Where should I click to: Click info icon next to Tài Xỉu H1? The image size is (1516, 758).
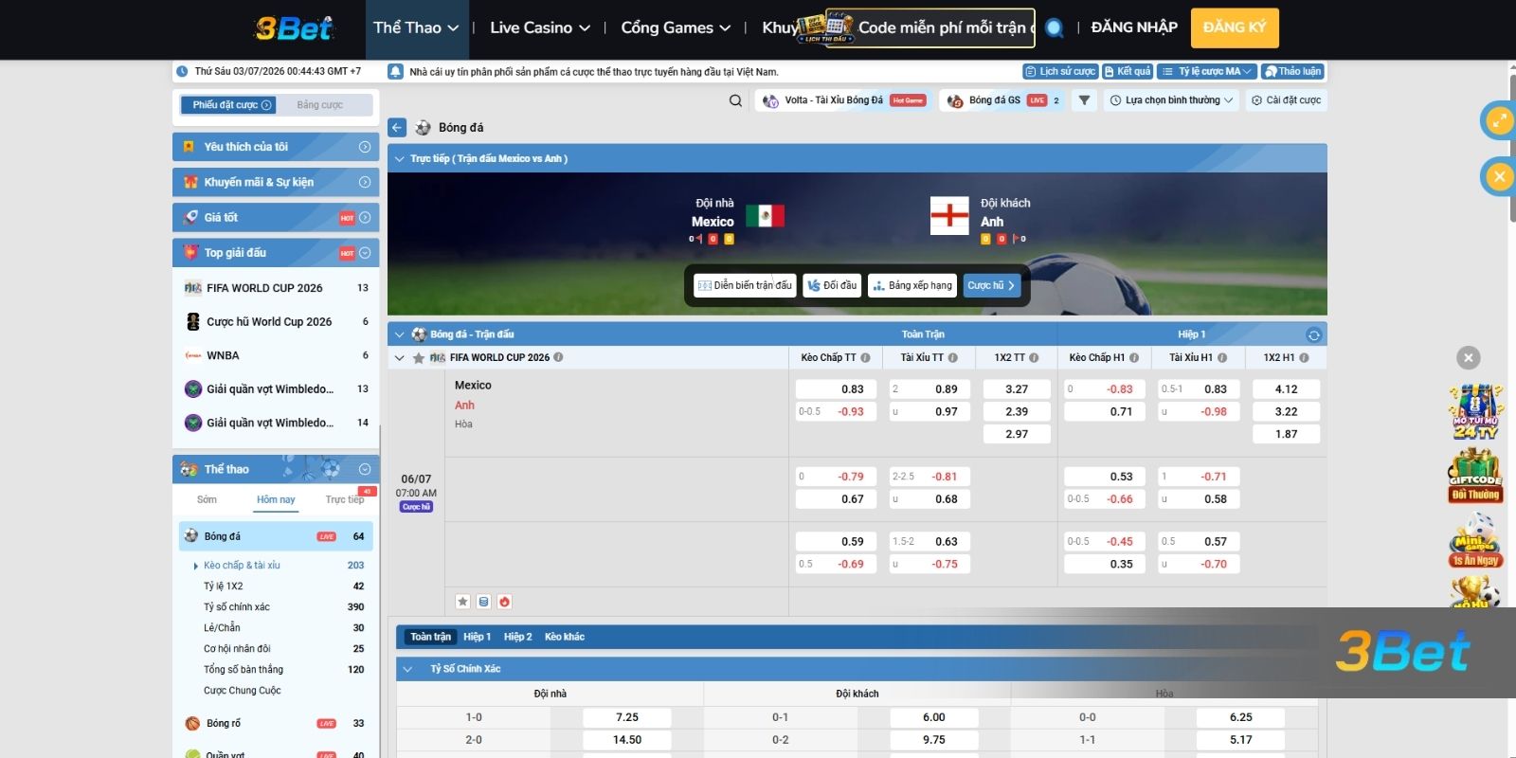1222,358
